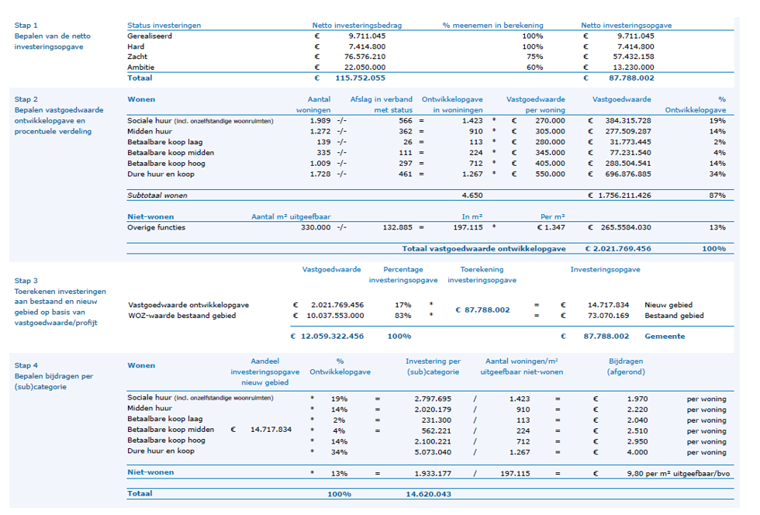Viewport: 760px width, 515px height.
Task: Click the "Stap 4" section heading
Action: (26, 365)
